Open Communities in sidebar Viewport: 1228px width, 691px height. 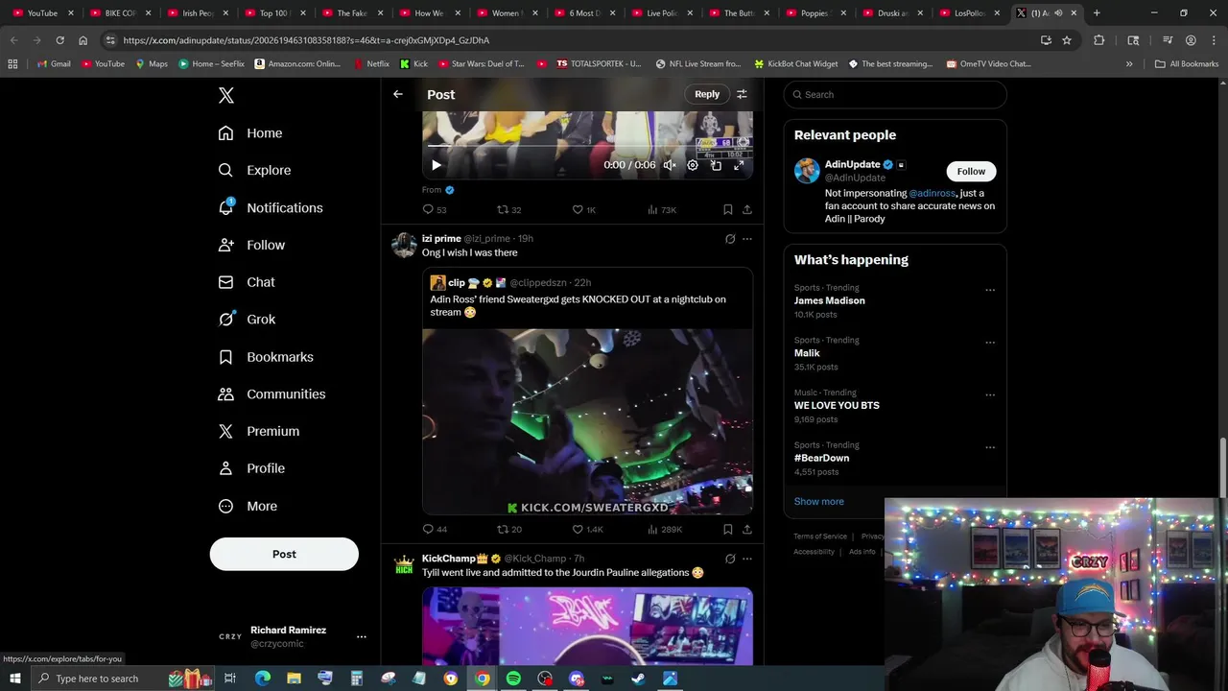click(272, 394)
